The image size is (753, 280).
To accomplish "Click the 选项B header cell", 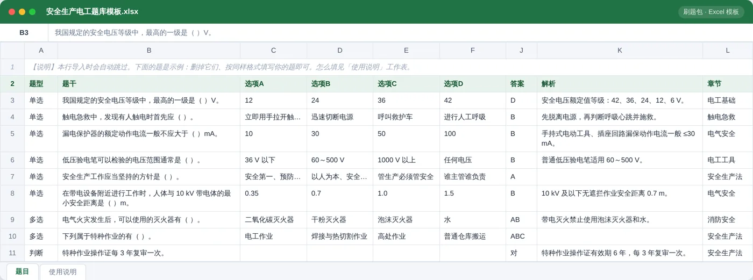I will (x=340, y=84).
